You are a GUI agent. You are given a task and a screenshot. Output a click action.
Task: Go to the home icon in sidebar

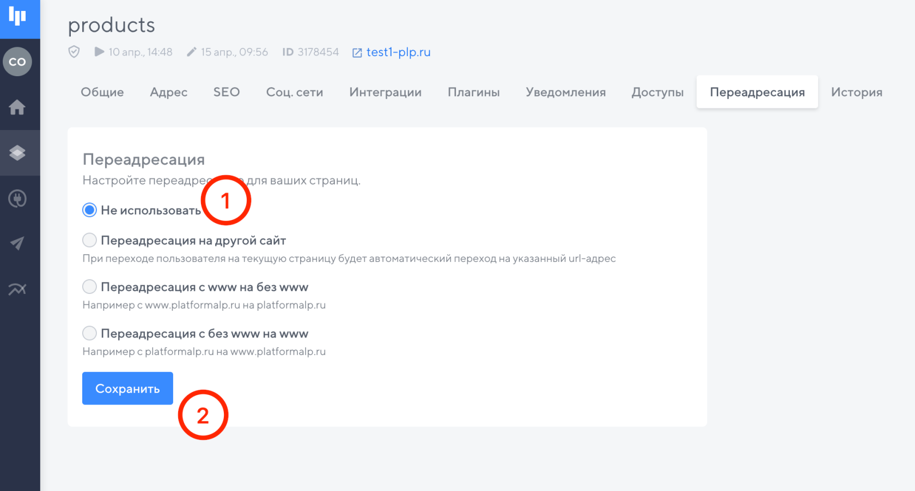[17, 107]
